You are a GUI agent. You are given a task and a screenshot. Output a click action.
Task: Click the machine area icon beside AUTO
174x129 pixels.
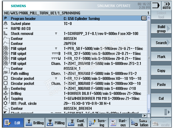(x=156, y=6)
